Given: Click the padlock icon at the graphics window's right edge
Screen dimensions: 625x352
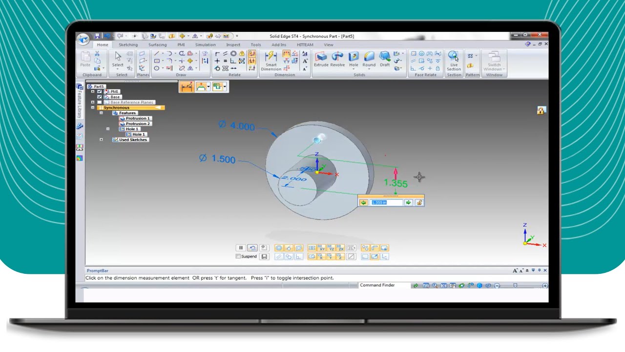Looking at the screenshot, I should click(541, 110).
